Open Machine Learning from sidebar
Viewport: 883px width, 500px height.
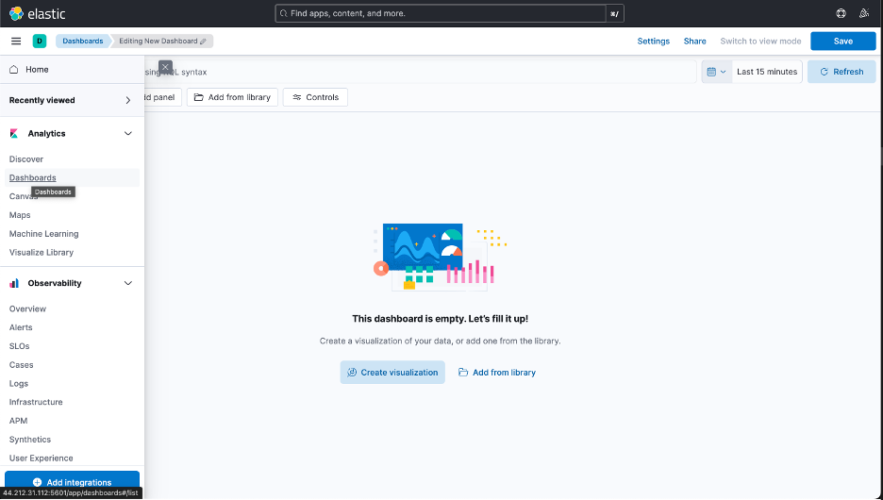[44, 234]
